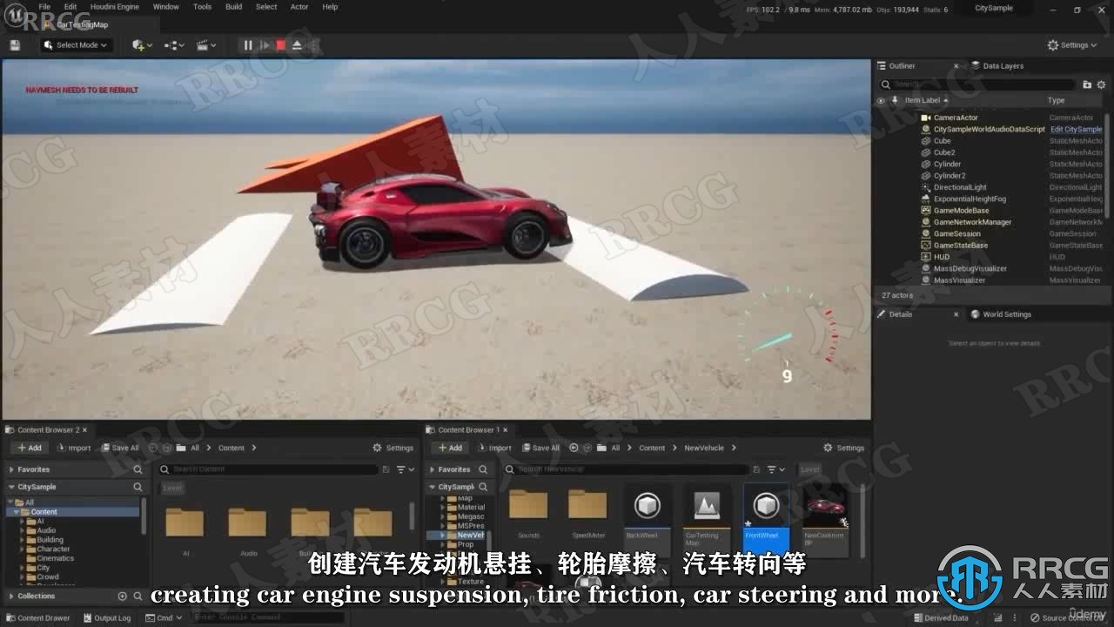Open the Actor menu
1114x627 pixels.
[299, 7]
